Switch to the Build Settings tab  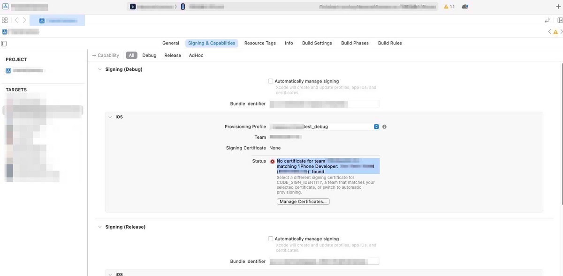(x=317, y=43)
